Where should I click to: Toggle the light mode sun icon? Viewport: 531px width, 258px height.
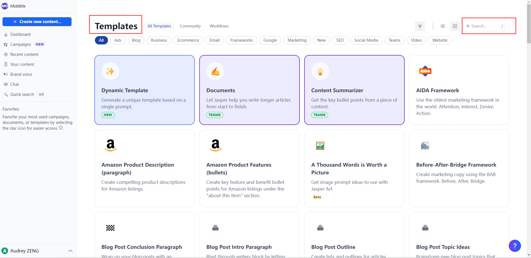420,26
